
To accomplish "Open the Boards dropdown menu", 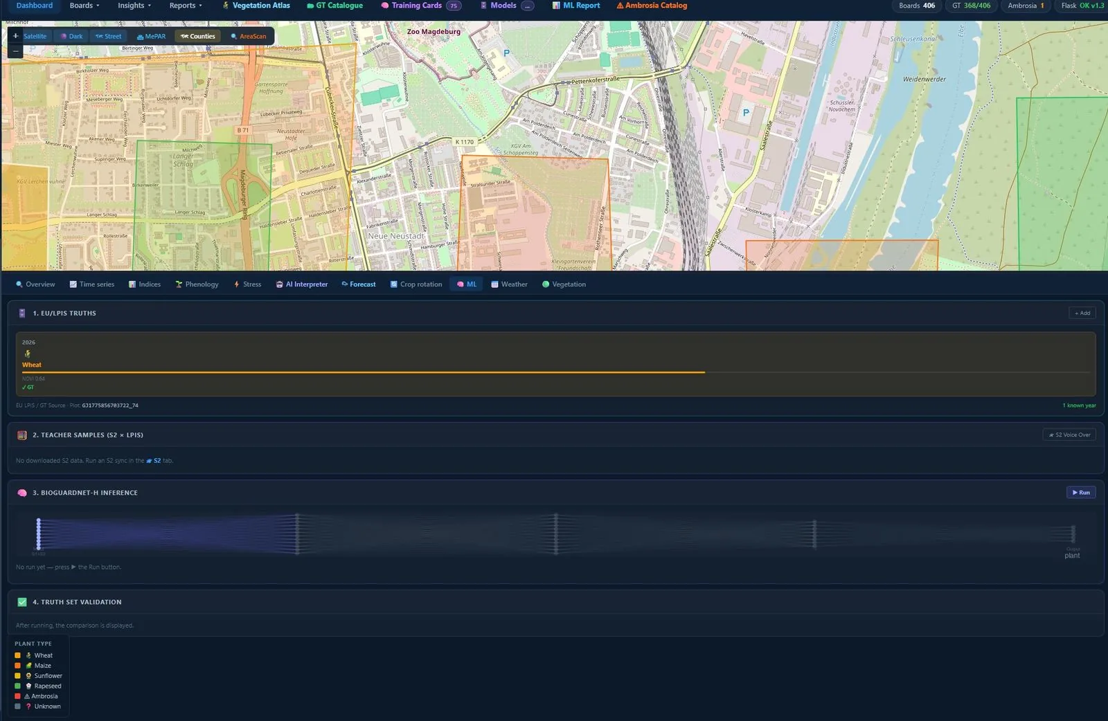I will tap(84, 6).
